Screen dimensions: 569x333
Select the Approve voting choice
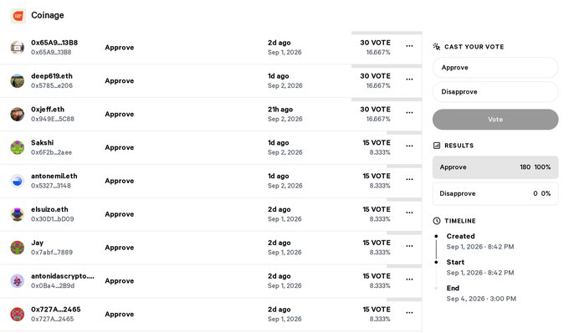pos(495,68)
